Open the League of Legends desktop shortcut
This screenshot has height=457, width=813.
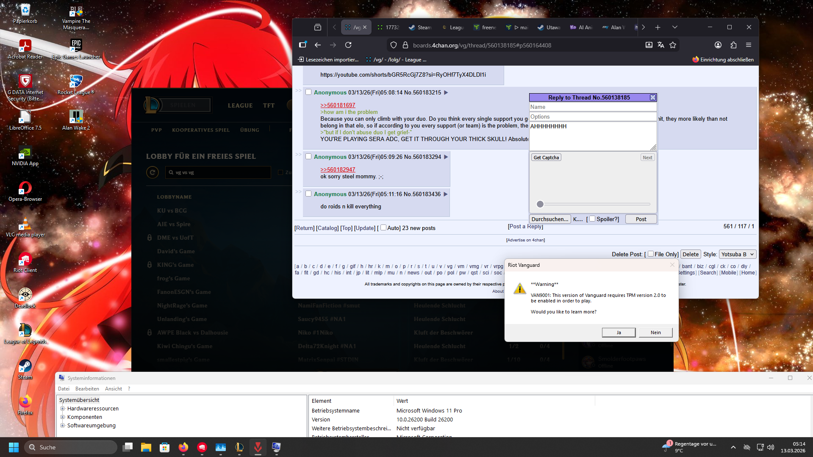25,333
